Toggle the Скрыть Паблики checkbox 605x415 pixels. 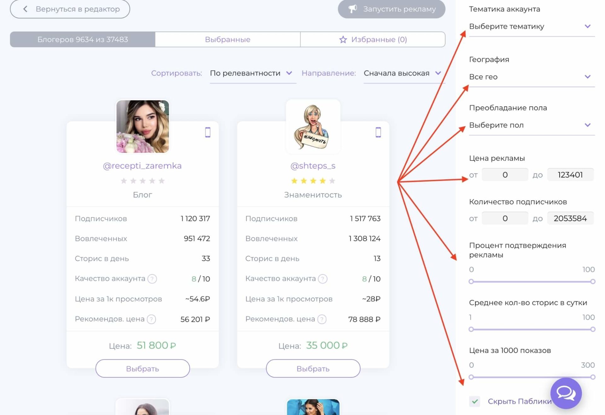click(475, 401)
